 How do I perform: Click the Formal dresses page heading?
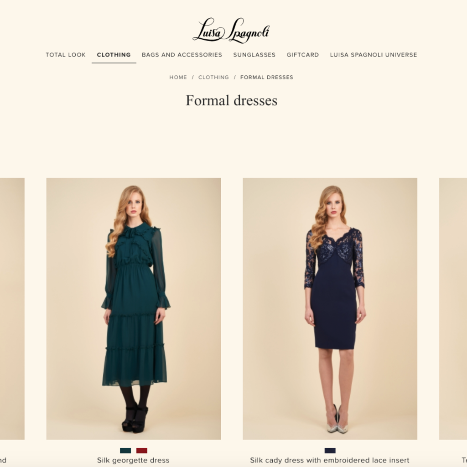[231, 101]
